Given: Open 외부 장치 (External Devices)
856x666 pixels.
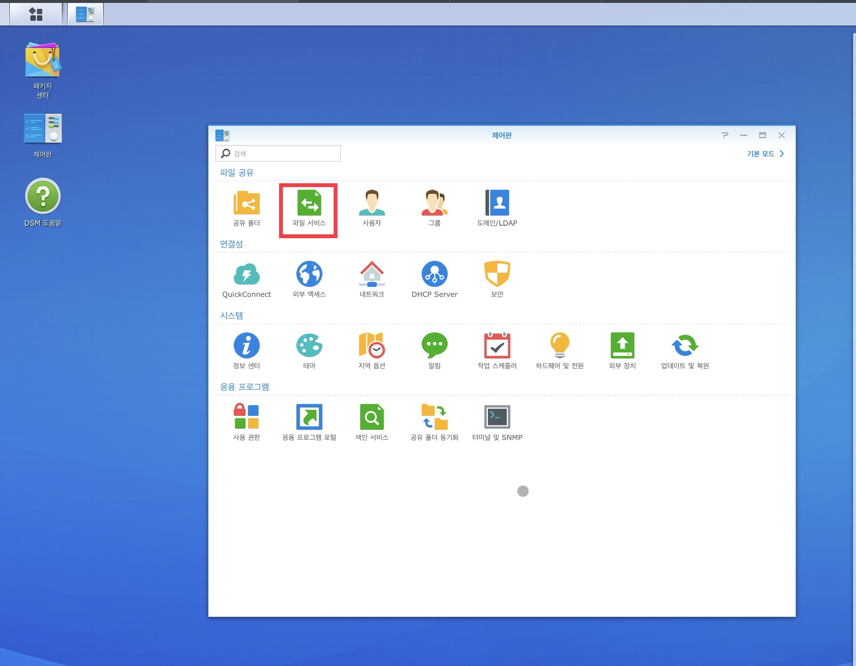Looking at the screenshot, I should 622,351.
